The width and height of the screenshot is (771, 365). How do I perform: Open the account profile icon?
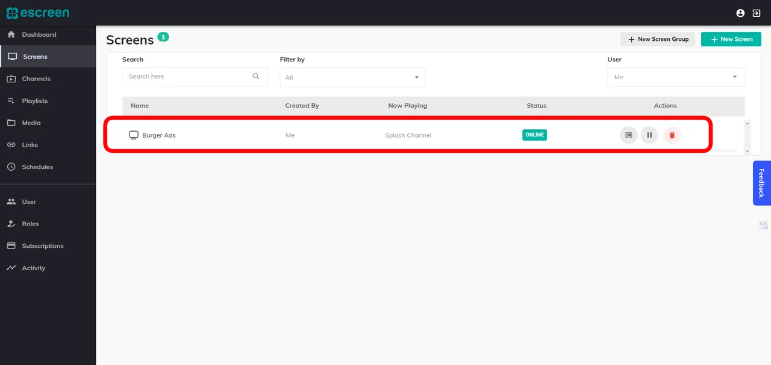(x=740, y=13)
